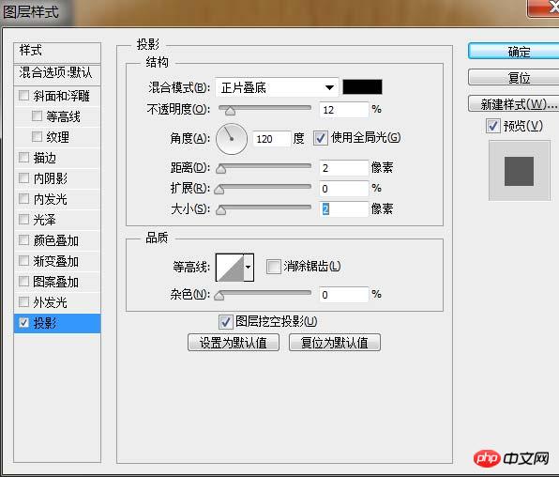Select the 投影 list entry label
Image resolution: width=559 pixels, height=477 pixels.
45,323
